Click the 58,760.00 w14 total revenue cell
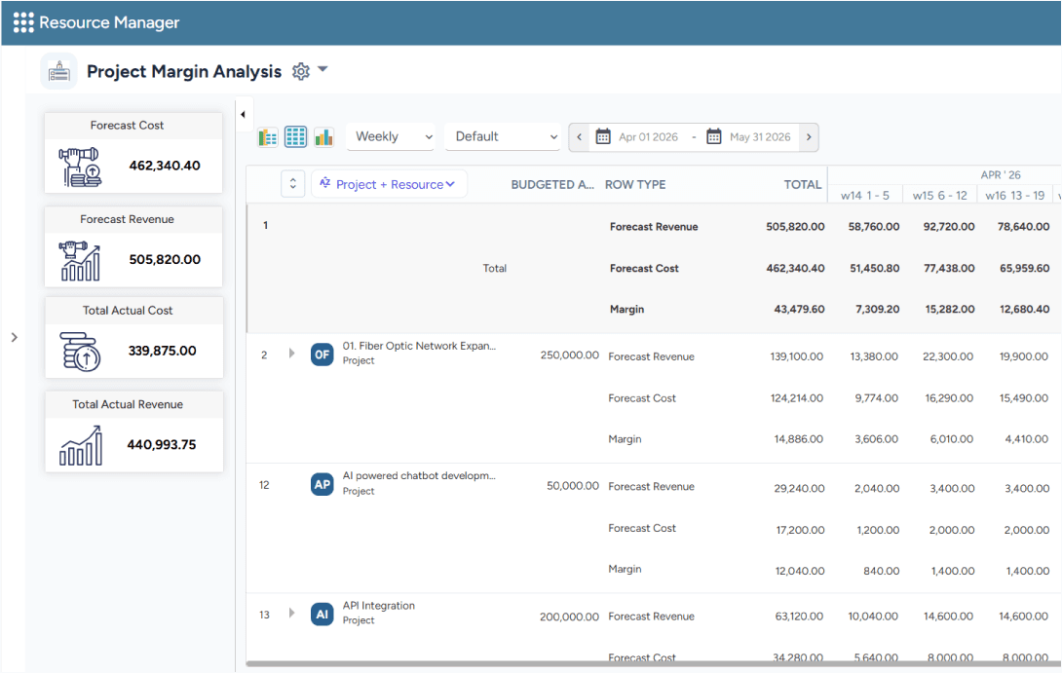1062x673 pixels. (x=874, y=226)
